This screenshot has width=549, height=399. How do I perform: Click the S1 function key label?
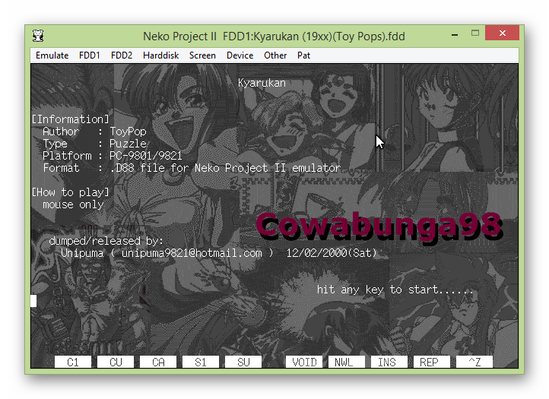click(201, 362)
